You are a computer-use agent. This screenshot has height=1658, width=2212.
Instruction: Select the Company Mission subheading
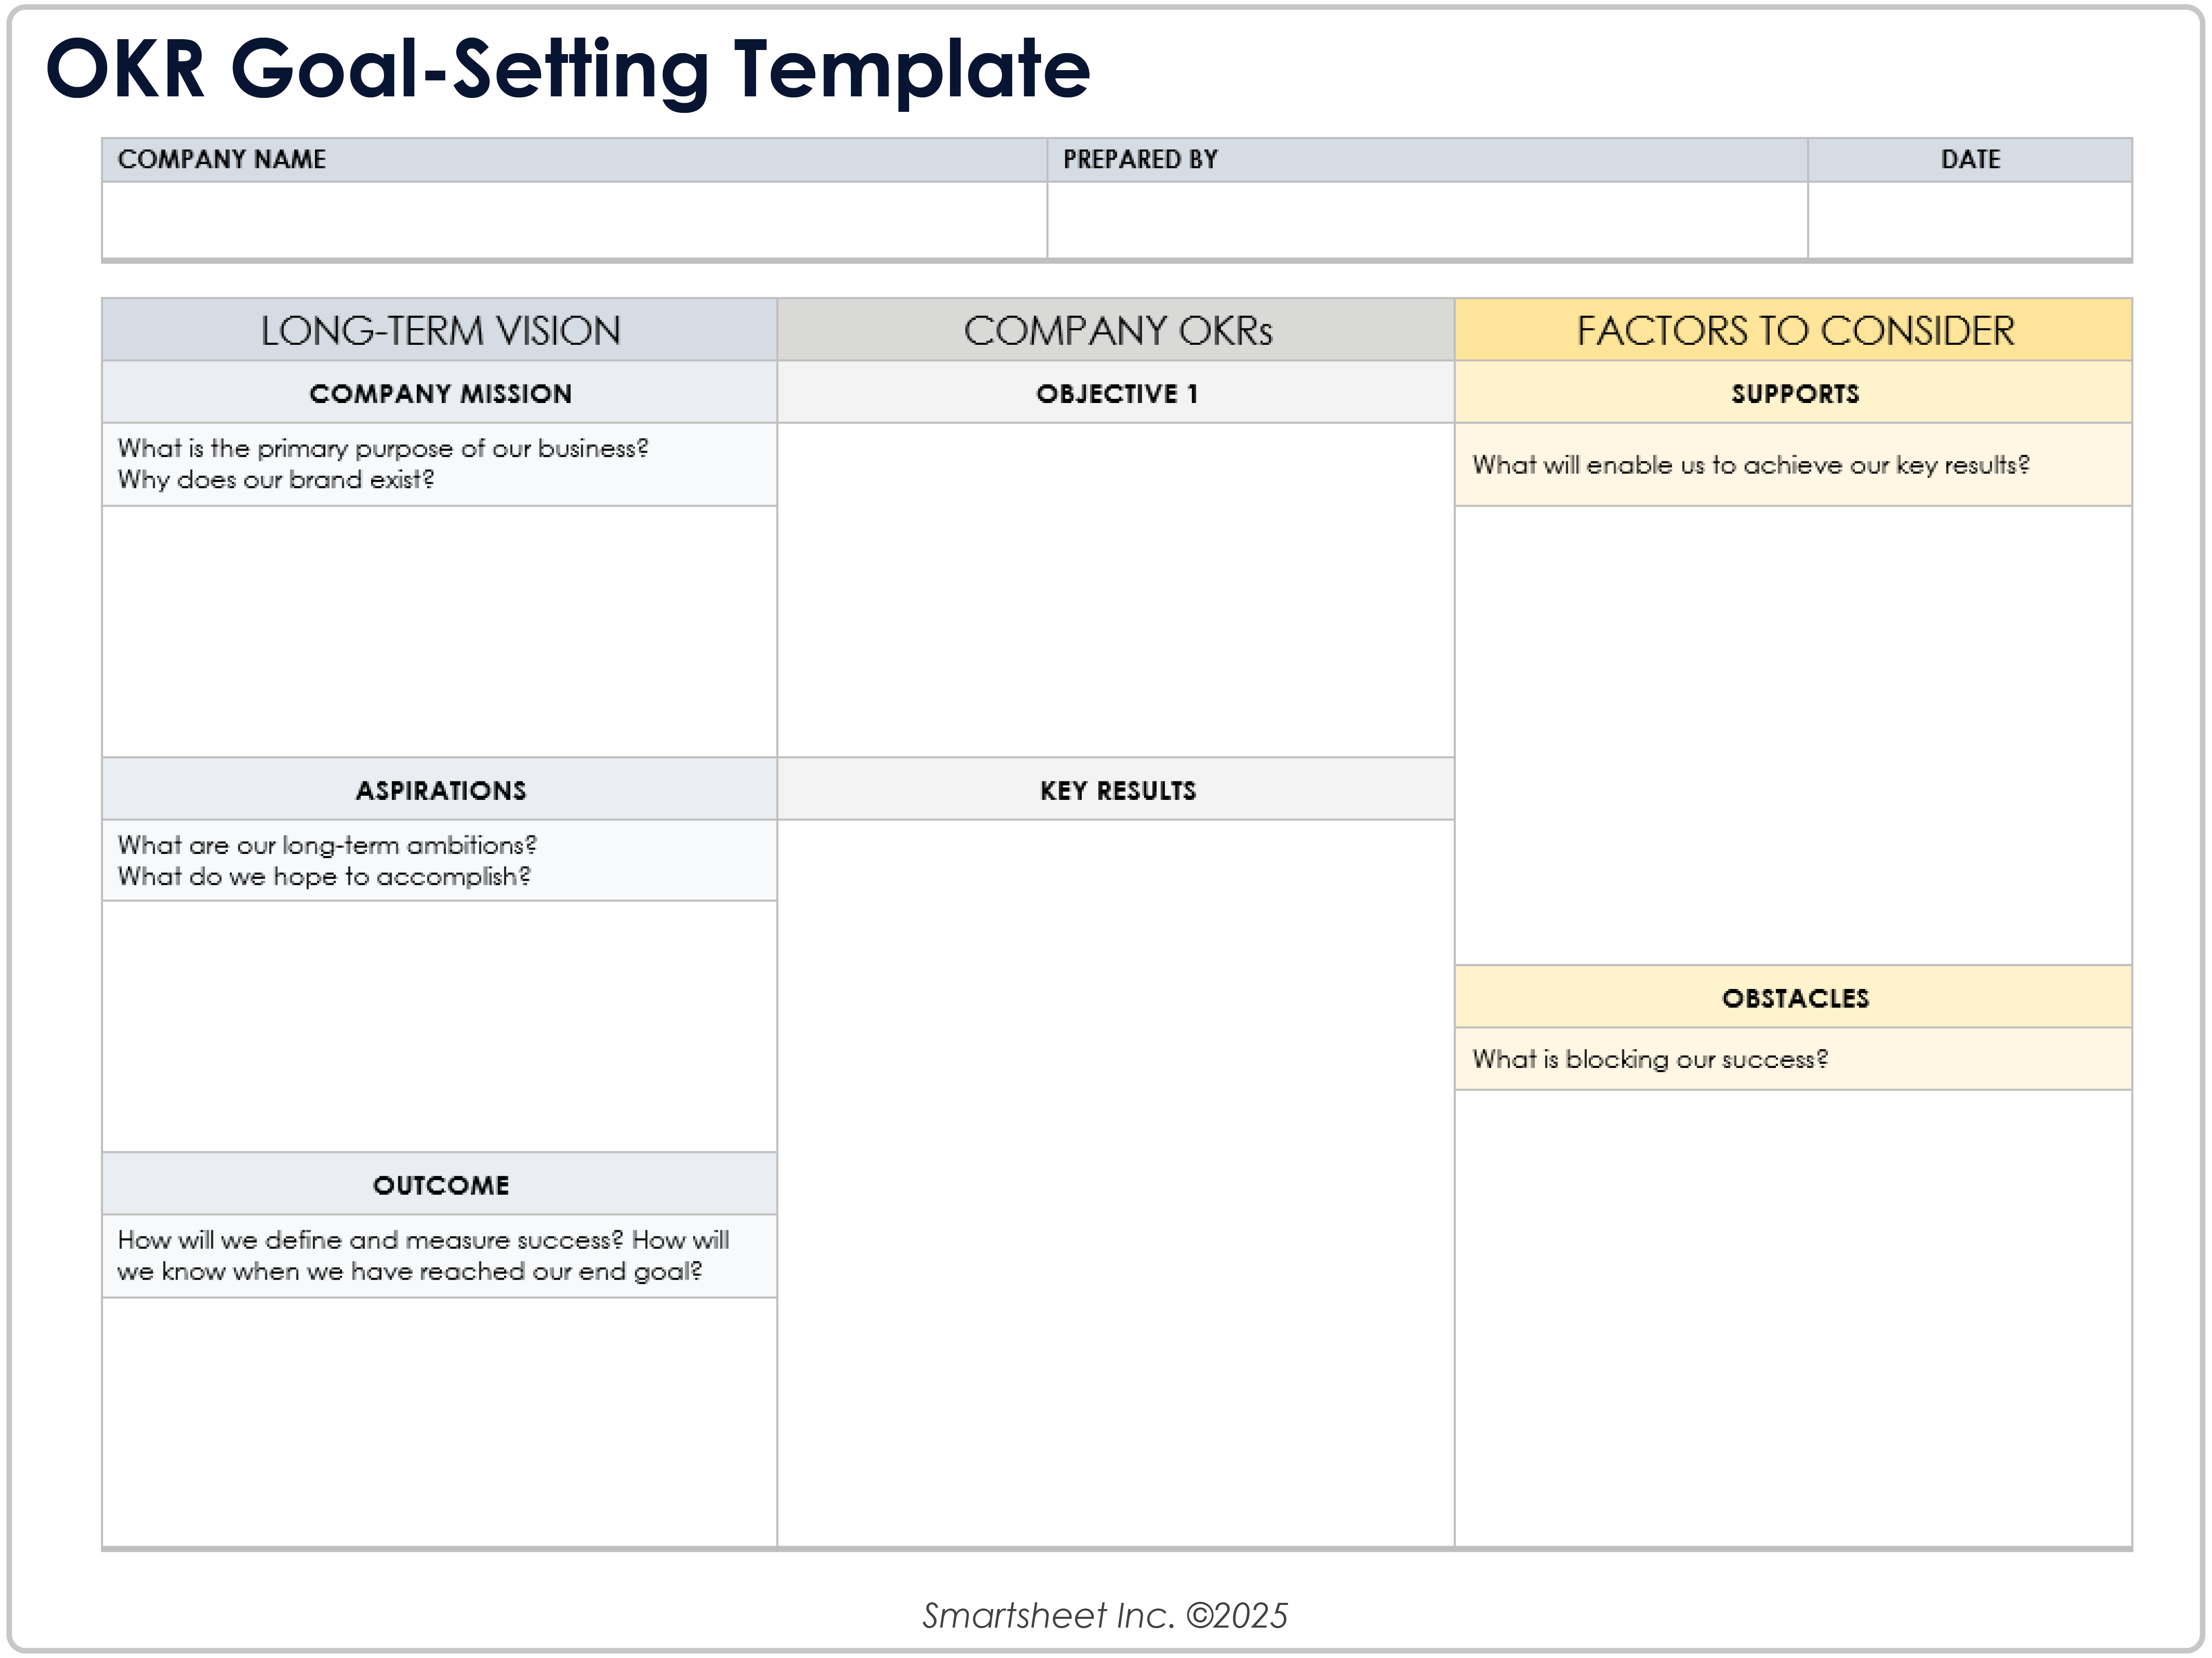point(440,393)
